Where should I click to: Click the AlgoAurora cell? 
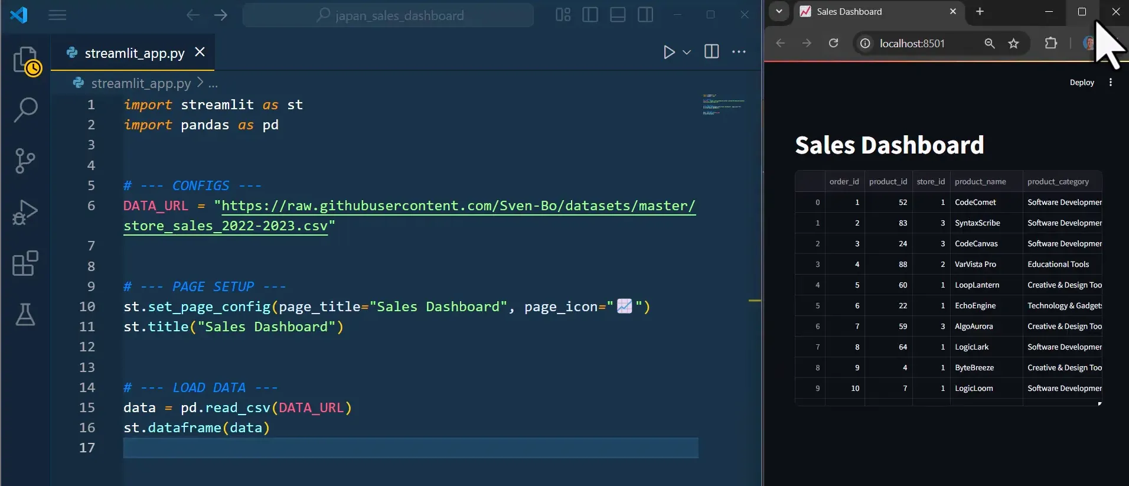point(986,326)
